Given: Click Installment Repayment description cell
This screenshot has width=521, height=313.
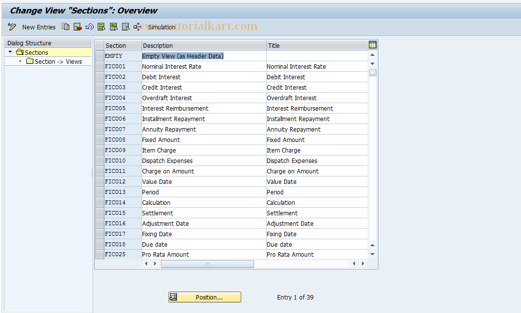Looking at the screenshot, I should coord(204,119).
